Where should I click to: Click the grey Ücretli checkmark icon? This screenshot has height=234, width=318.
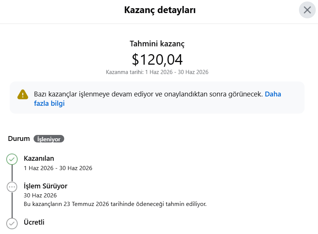[12, 224]
